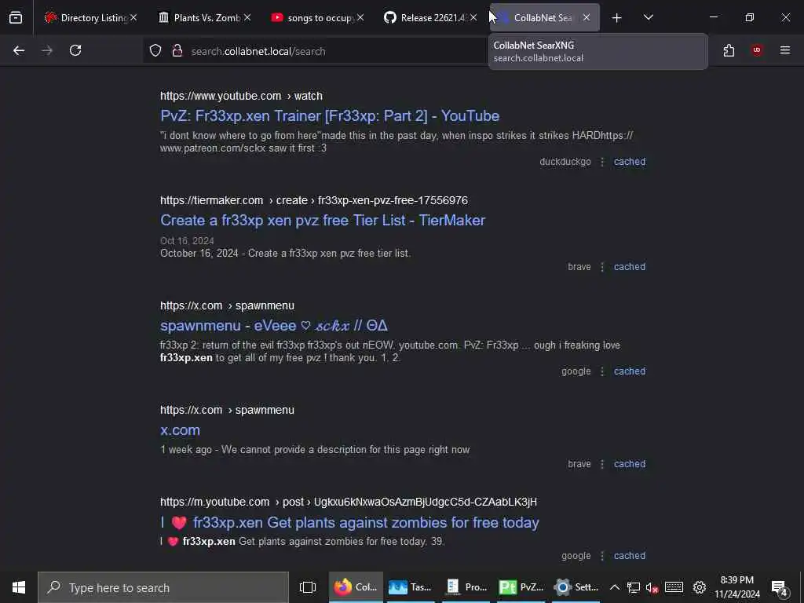Screen dimensions: 804x603
Task: List all tabs dropdown arrow
Action: (648, 18)
